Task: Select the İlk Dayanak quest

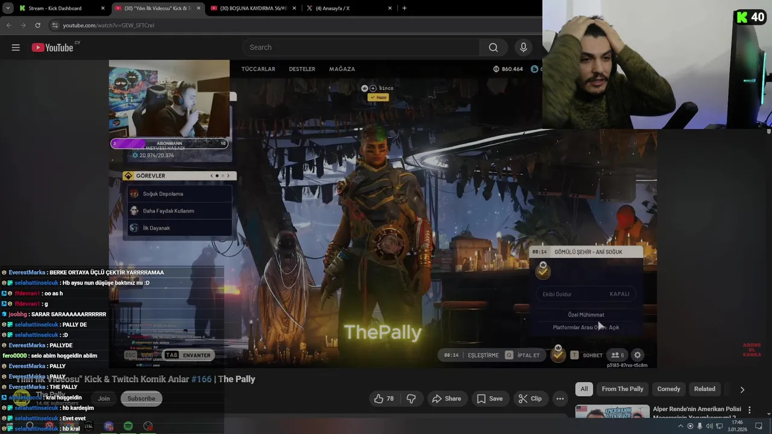Action: coord(180,228)
